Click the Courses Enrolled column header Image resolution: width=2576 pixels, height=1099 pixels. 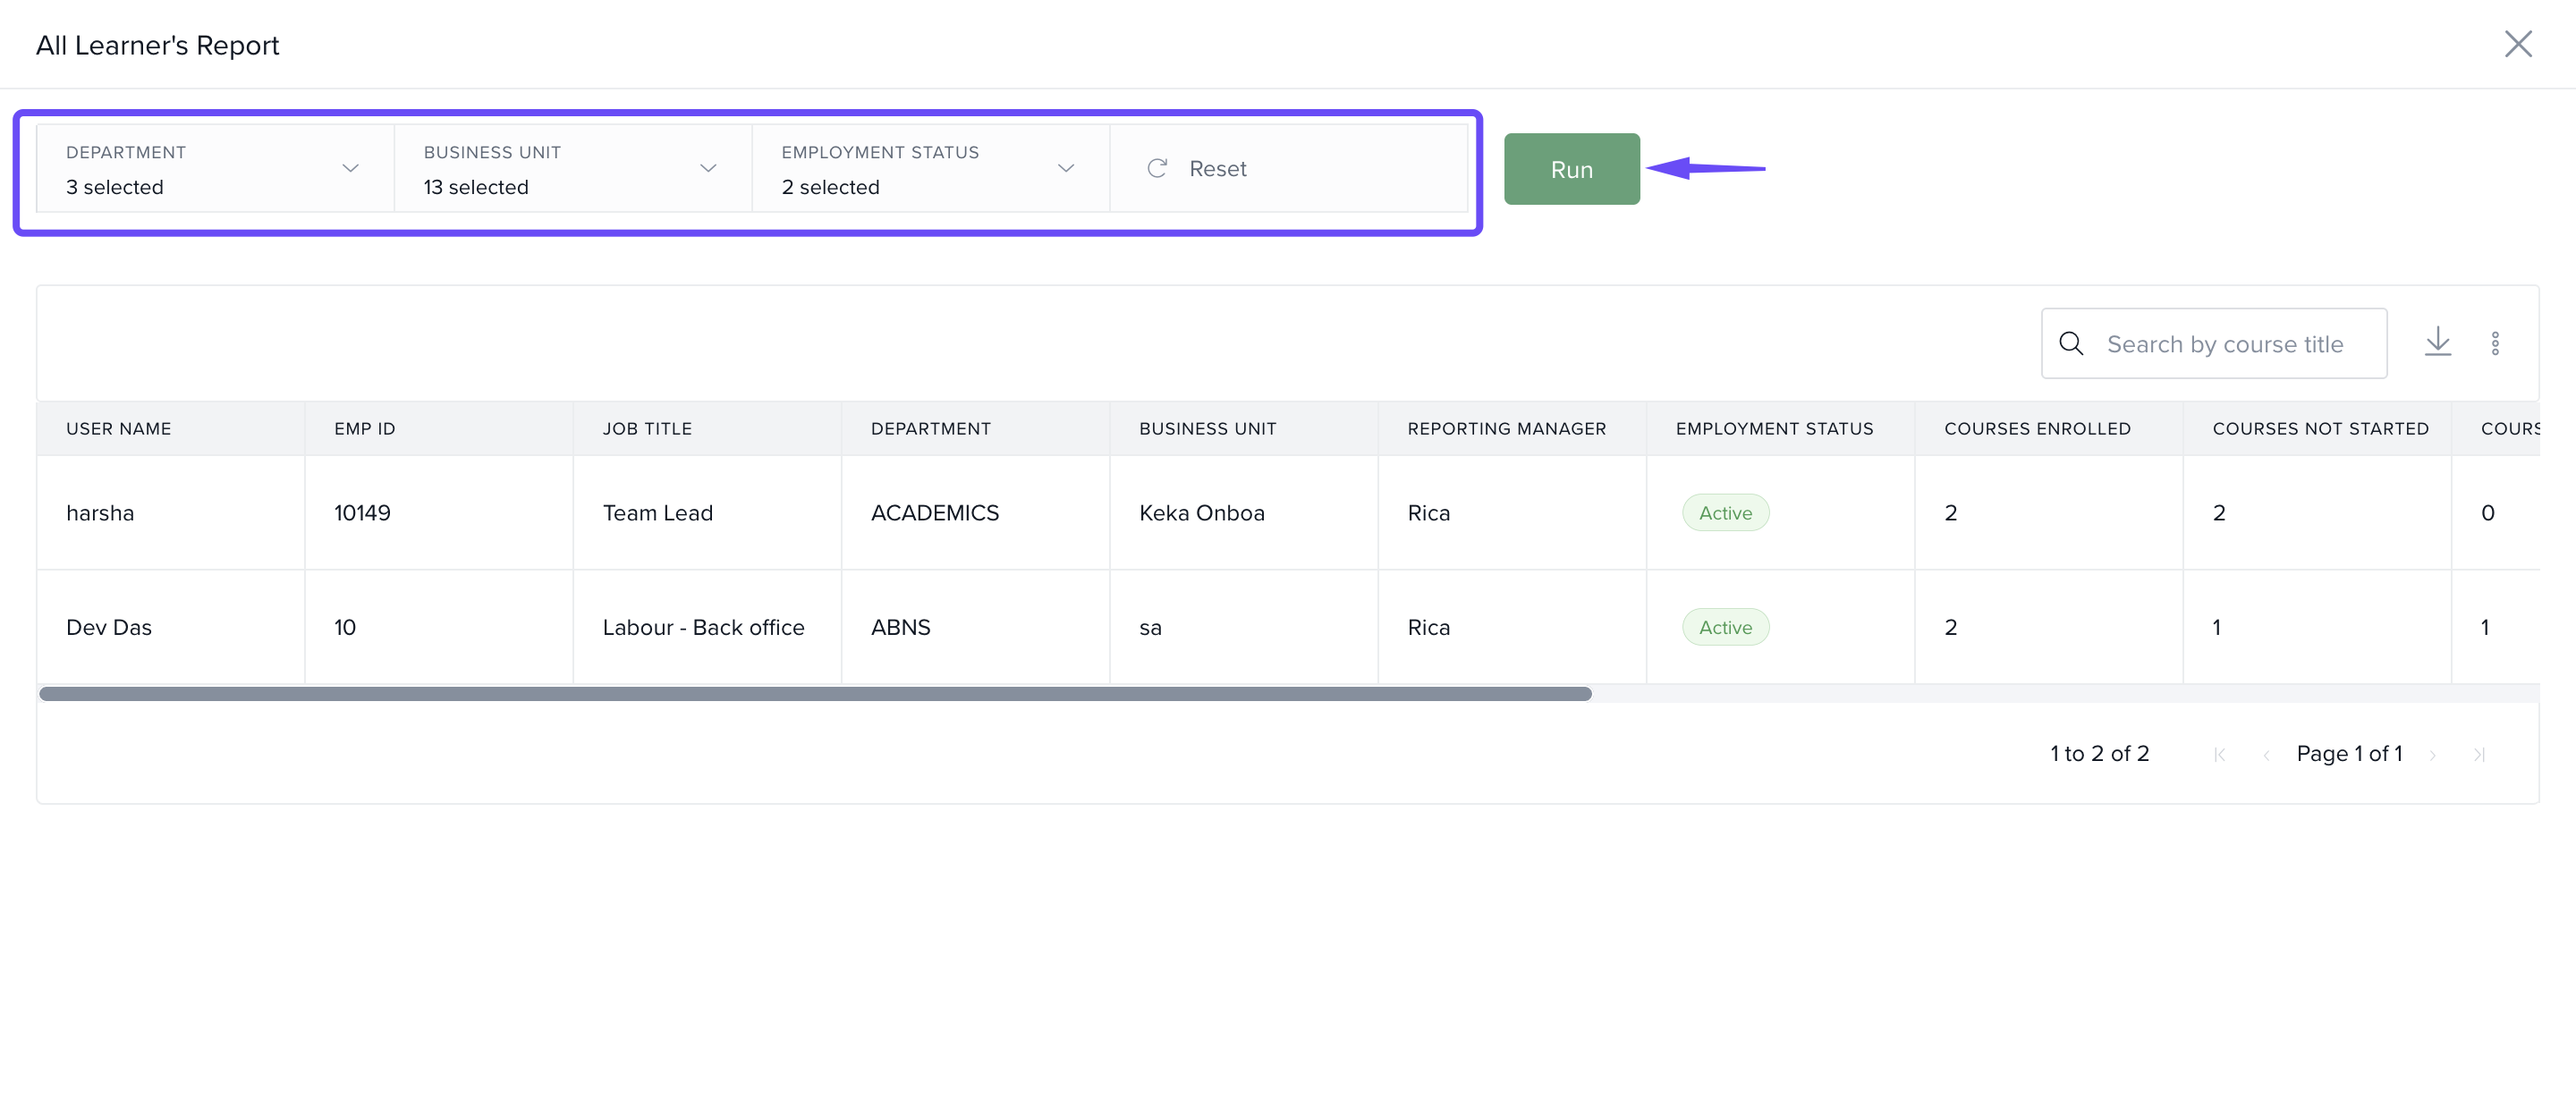click(2037, 428)
